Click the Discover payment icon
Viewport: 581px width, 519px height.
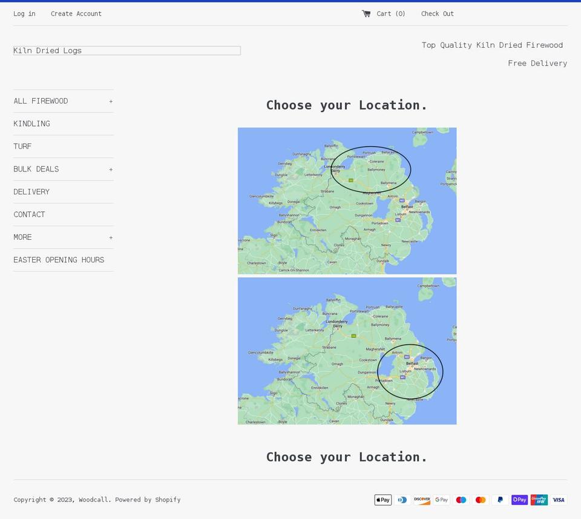(422, 500)
